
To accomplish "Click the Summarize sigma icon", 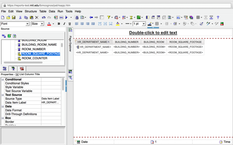I will coord(131,17).
